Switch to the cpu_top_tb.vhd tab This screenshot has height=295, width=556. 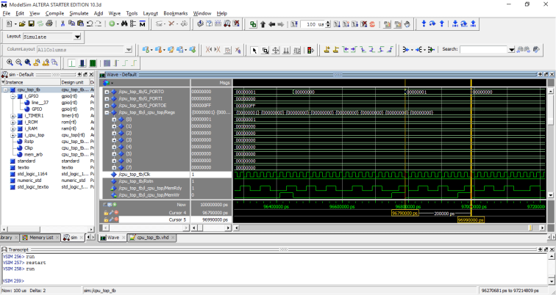click(152, 238)
